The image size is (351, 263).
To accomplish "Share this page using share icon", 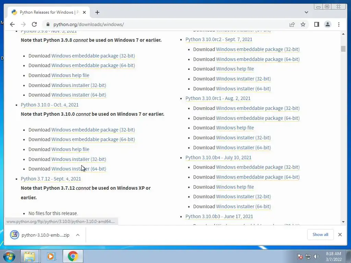I will pos(292,24).
